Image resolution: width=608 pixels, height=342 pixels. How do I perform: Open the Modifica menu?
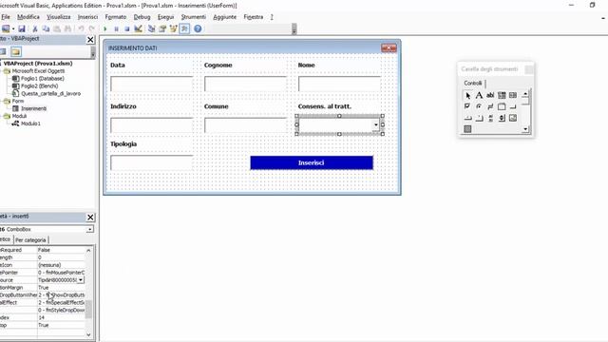(x=28, y=17)
